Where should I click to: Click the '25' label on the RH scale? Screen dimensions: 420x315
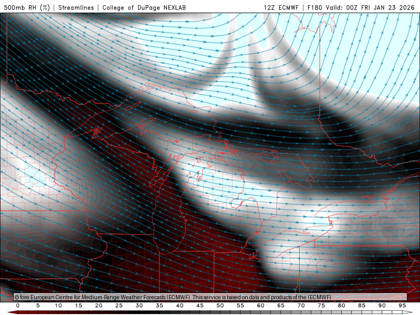coord(119,306)
